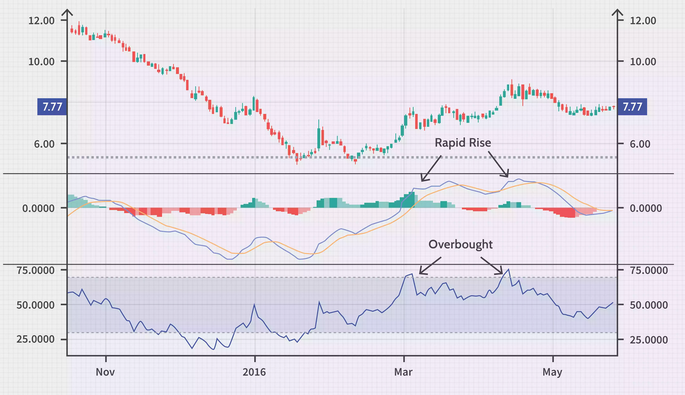Click the May date label
Image resolution: width=685 pixels, height=395 pixels.
click(552, 373)
